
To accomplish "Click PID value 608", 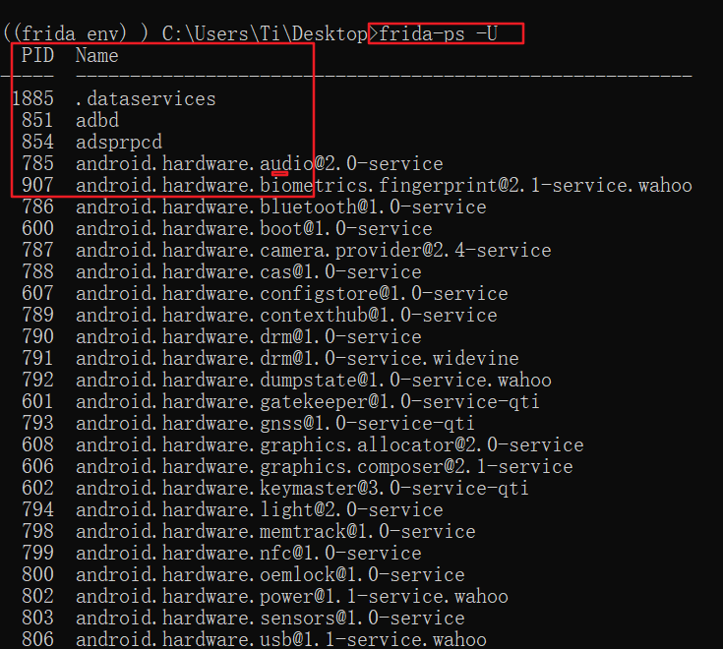I will tap(37, 444).
